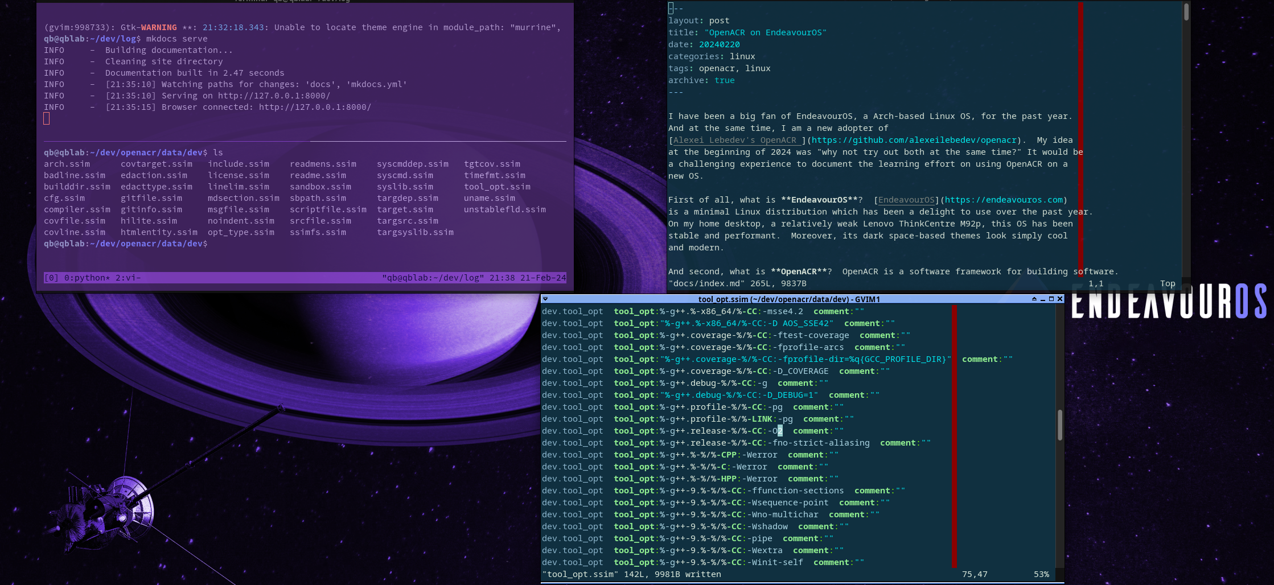Click the -ftest-coverage line in GVIM1
1274x585 pixels.
pos(726,335)
